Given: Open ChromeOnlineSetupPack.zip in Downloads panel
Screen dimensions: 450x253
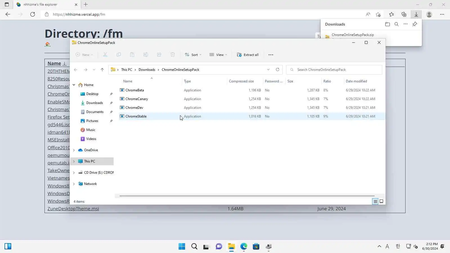Looking at the screenshot, I should [x=353, y=35].
